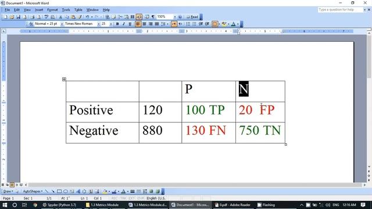
Task: Undo last action
Action: click(87, 17)
